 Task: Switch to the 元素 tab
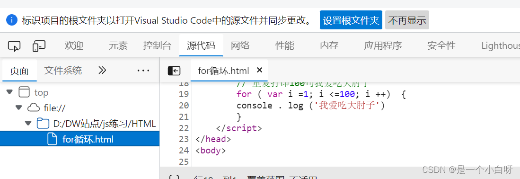click(x=118, y=45)
